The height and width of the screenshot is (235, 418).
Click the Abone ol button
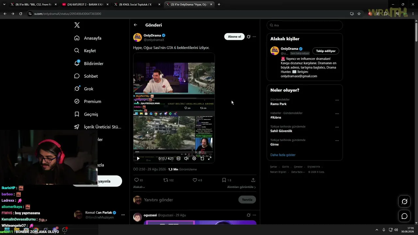tap(234, 37)
